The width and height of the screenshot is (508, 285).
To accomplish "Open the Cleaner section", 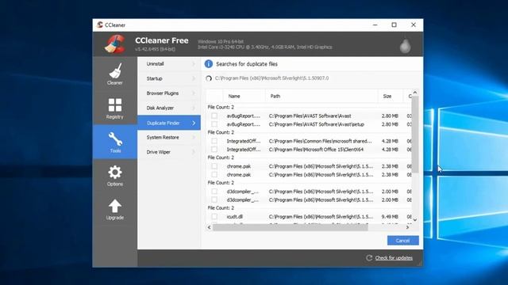I will (x=115, y=74).
